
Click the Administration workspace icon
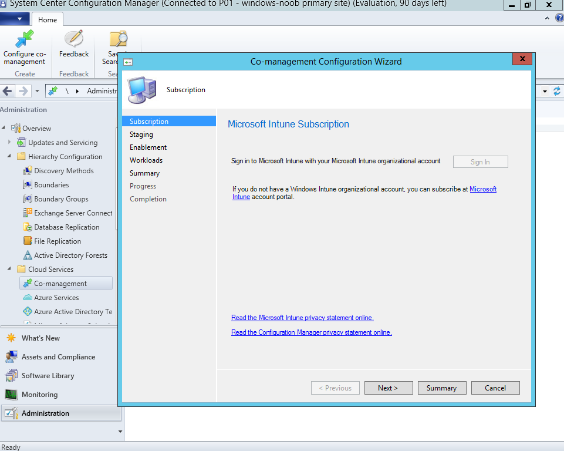[11, 413]
